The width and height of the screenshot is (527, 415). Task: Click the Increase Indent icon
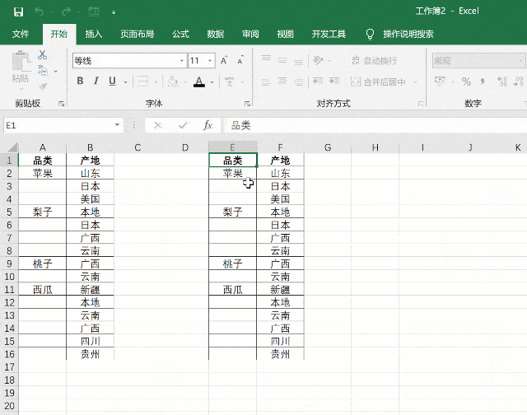tap(334, 82)
